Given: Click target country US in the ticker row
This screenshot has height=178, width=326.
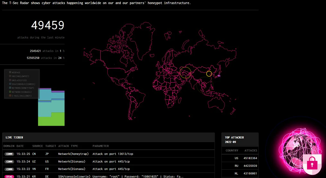Looking at the screenshot, I should pyautogui.click(x=47, y=162).
